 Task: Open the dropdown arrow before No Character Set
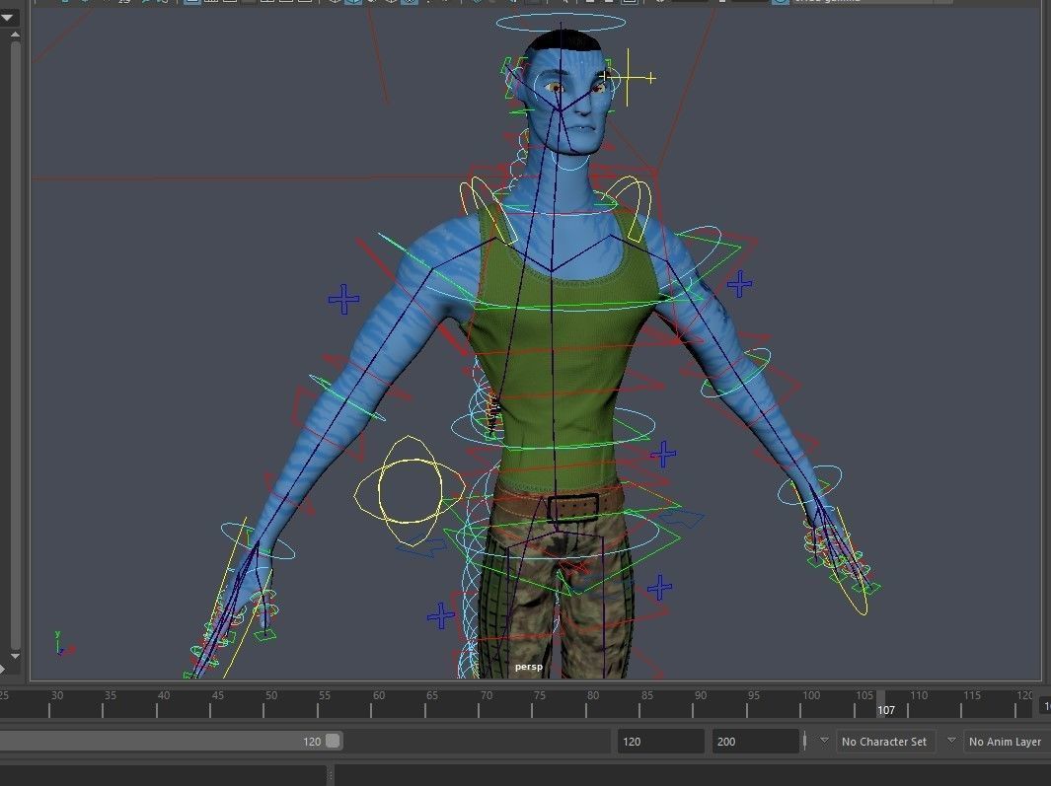pyautogui.click(x=824, y=741)
